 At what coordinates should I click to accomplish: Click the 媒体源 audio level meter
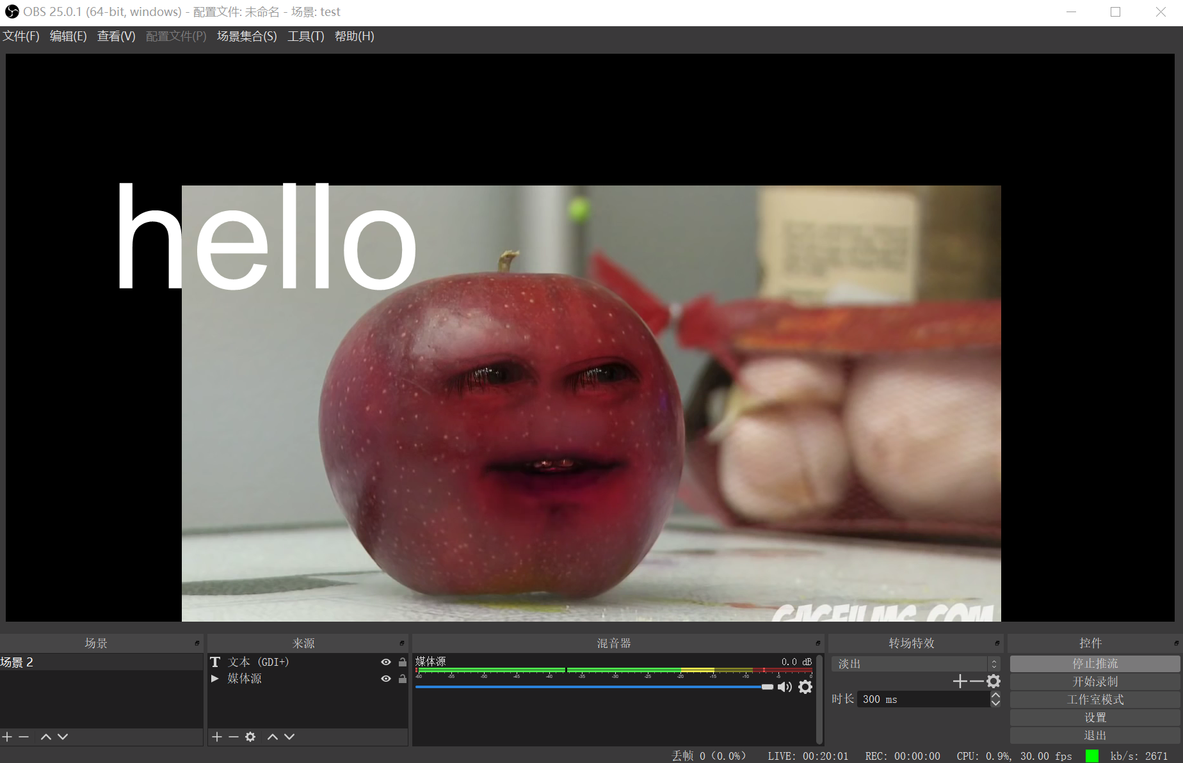pyautogui.click(x=615, y=670)
